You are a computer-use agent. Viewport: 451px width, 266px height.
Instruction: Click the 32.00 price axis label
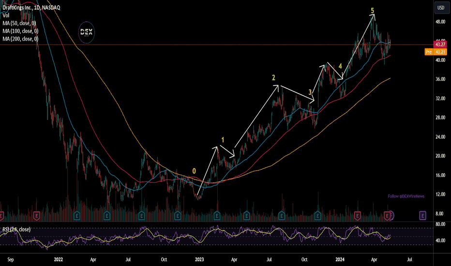tap(440, 98)
